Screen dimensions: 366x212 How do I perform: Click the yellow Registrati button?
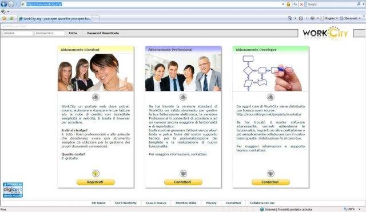click(96, 182)
